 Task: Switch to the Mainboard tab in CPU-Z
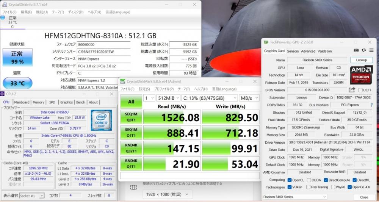22,102
